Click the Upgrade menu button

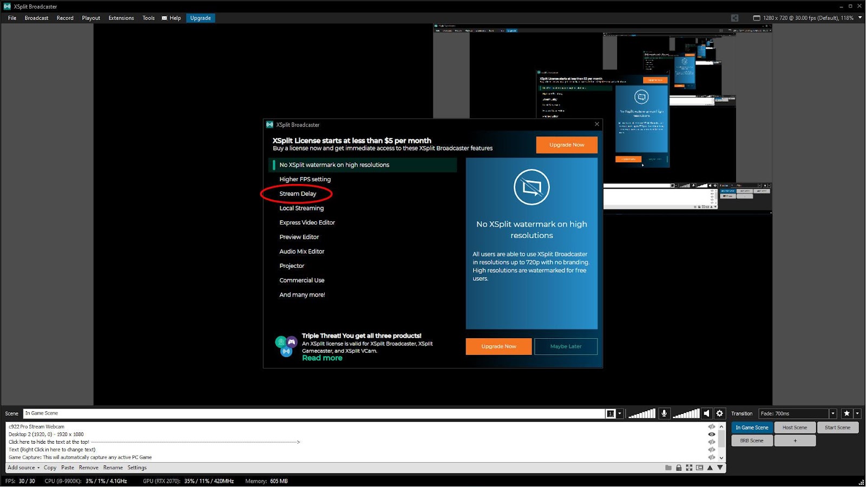(x=200, y=18)
